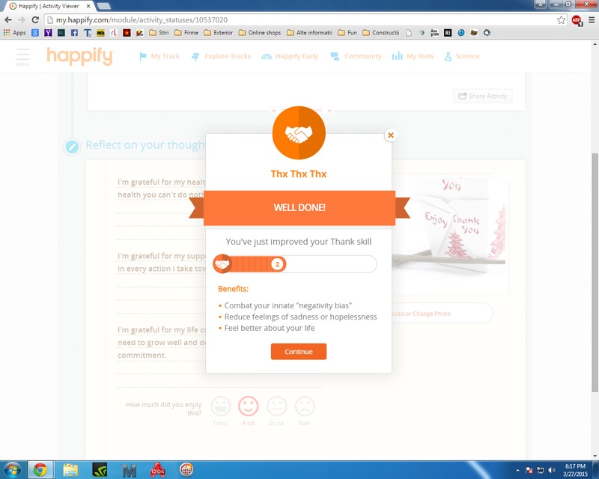Open Stiri bookmarks folder
Viewport: 599px width, 479px height.
(x=159, y=33)
